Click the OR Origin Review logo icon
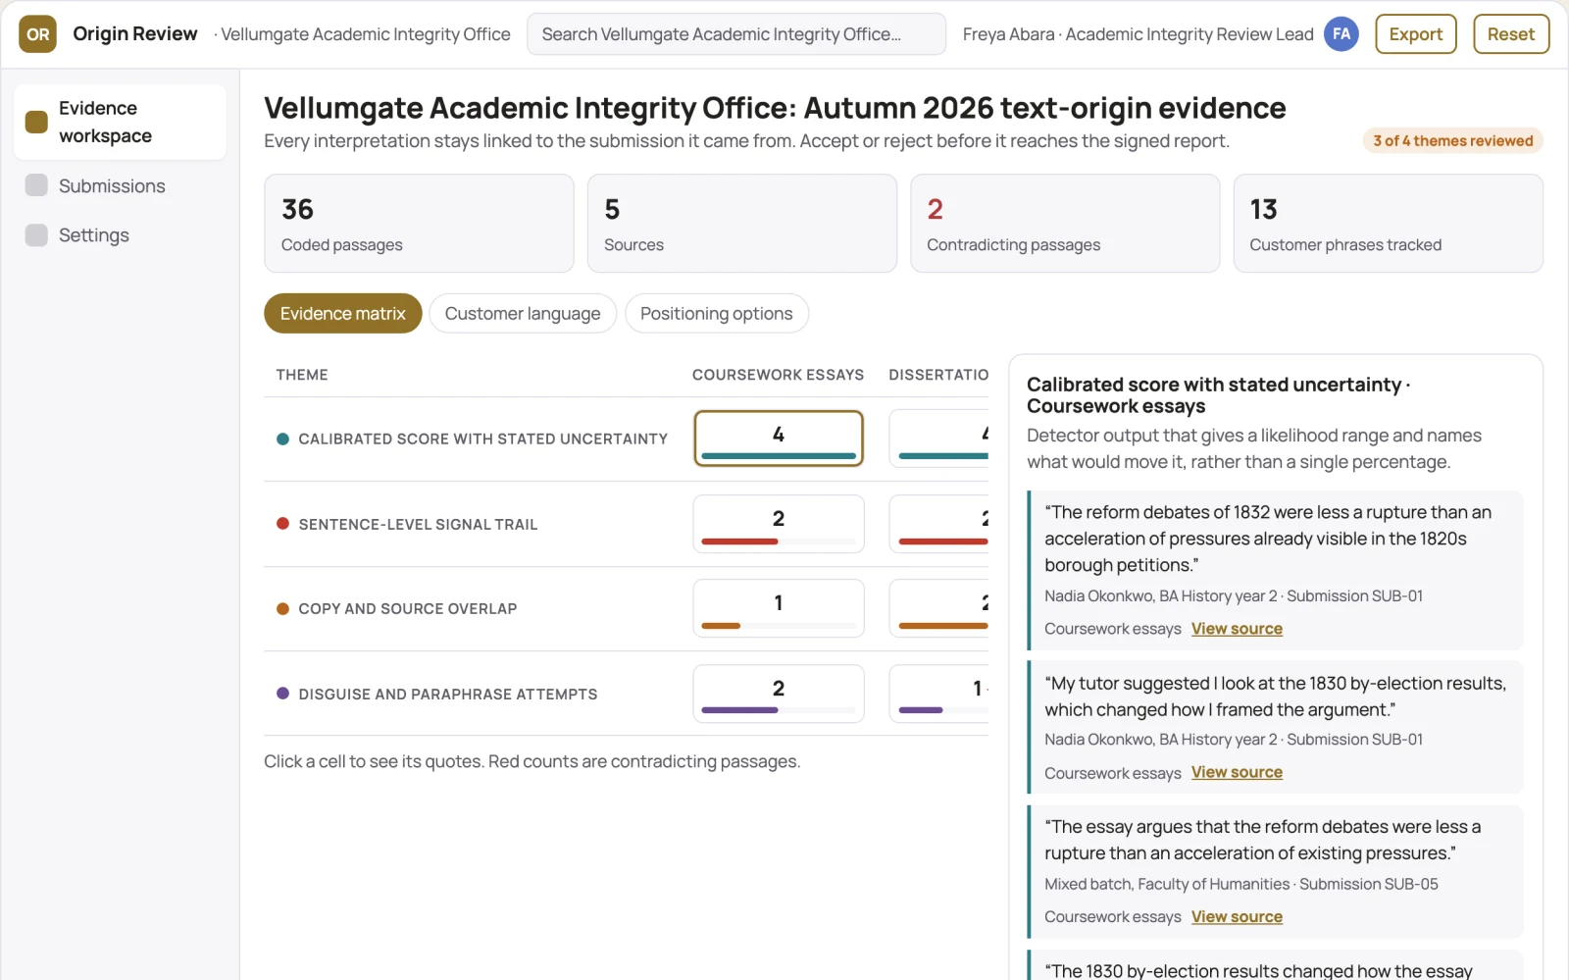 click(37, 34)
